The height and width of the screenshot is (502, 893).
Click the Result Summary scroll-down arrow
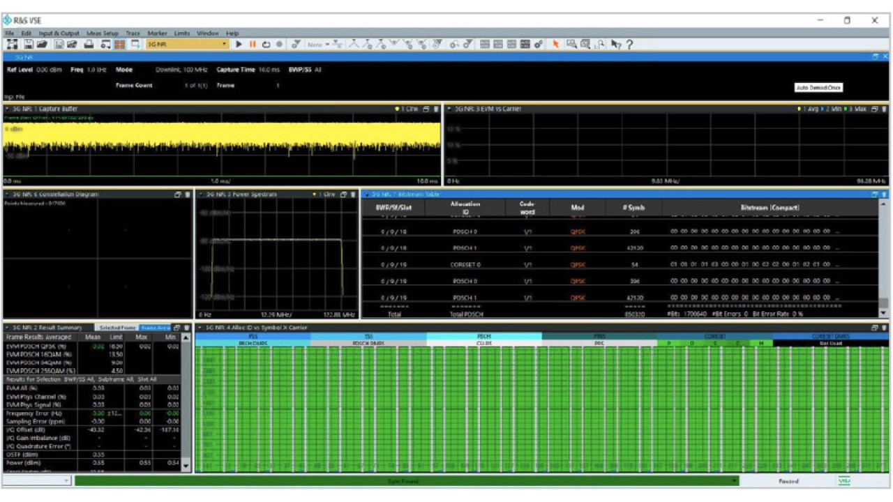(186, 466)
